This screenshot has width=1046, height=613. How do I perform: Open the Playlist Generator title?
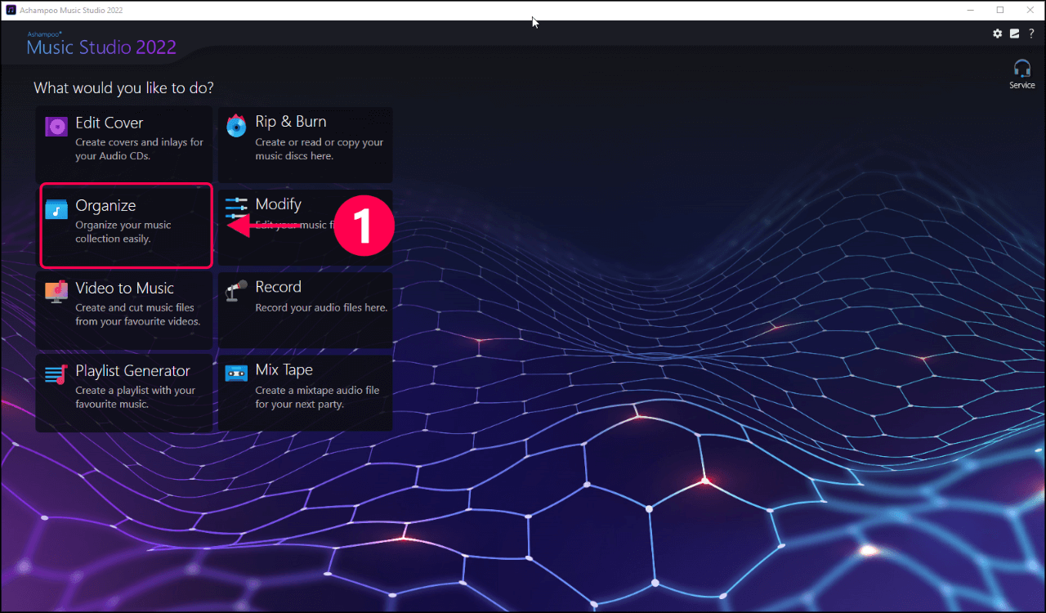coord(132,370)
